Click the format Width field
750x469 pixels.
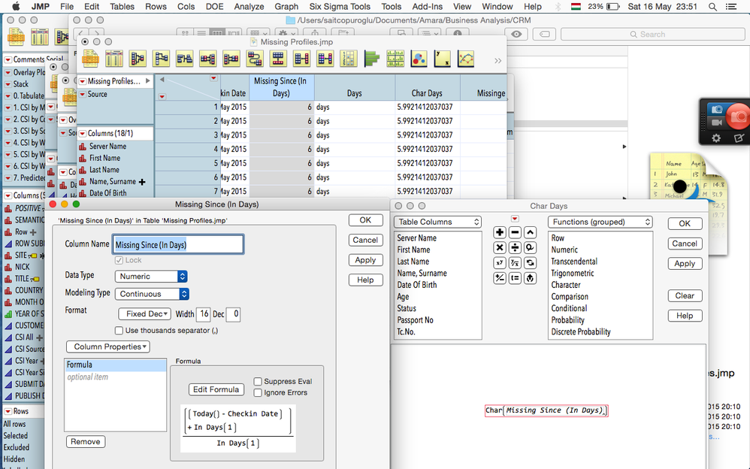coord(204,314)
